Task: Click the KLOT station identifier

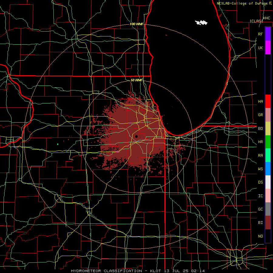Action: (156, 271)
